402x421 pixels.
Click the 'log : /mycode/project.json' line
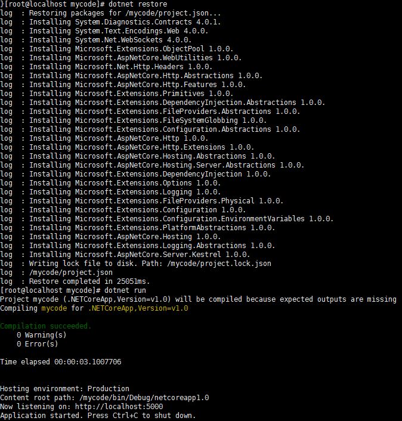(x=57, y=273)
